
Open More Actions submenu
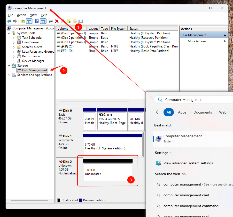pyautogui.click(x=204, y=41)
